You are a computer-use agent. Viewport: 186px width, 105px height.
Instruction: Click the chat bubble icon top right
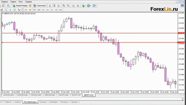coord(183,6)
